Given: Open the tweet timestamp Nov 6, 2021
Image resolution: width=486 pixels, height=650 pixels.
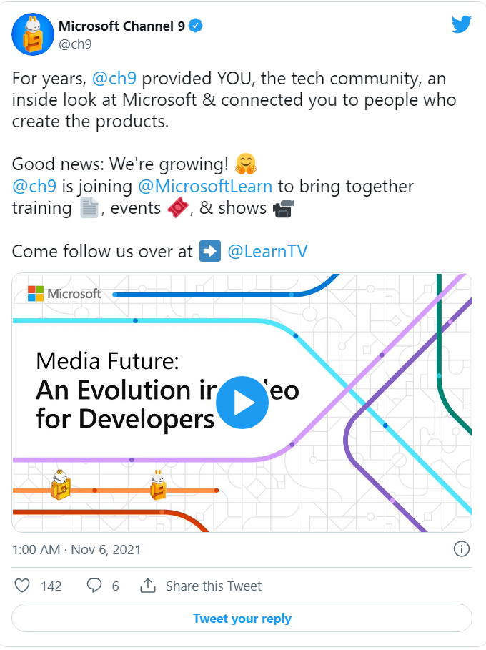Looking at the screenshot, I should click(x=76, y=549).
